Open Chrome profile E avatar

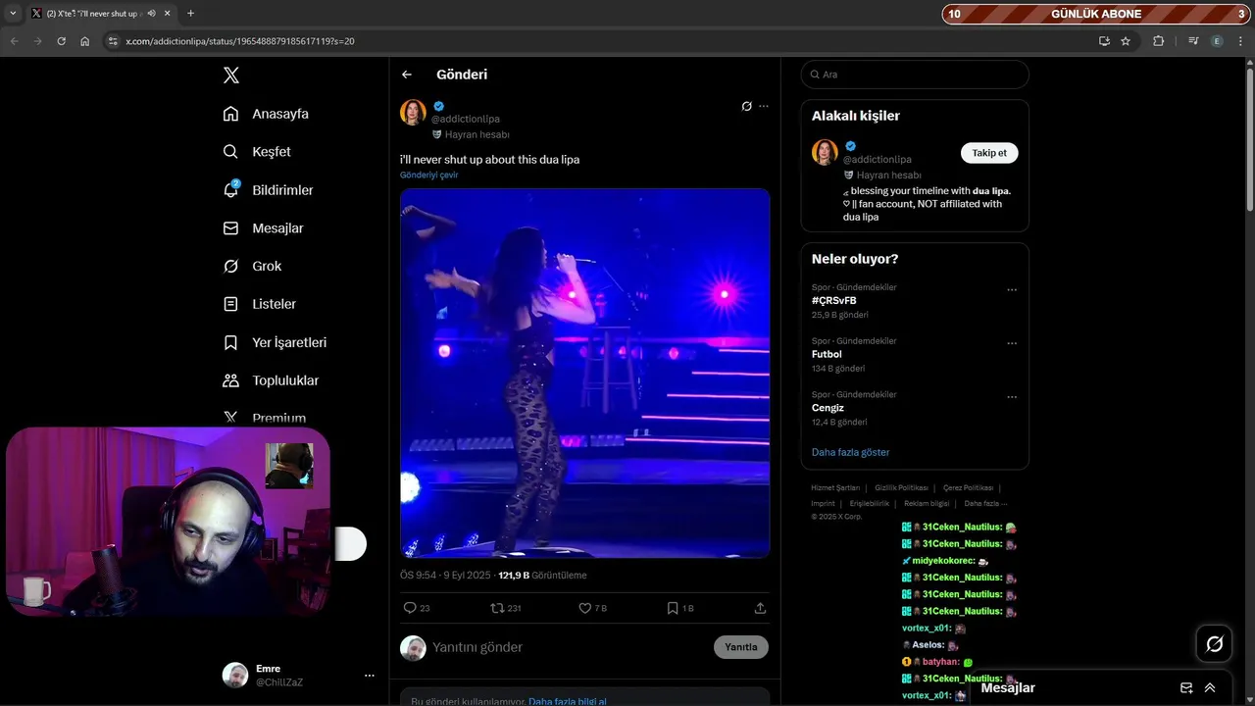pos(1217,41)
